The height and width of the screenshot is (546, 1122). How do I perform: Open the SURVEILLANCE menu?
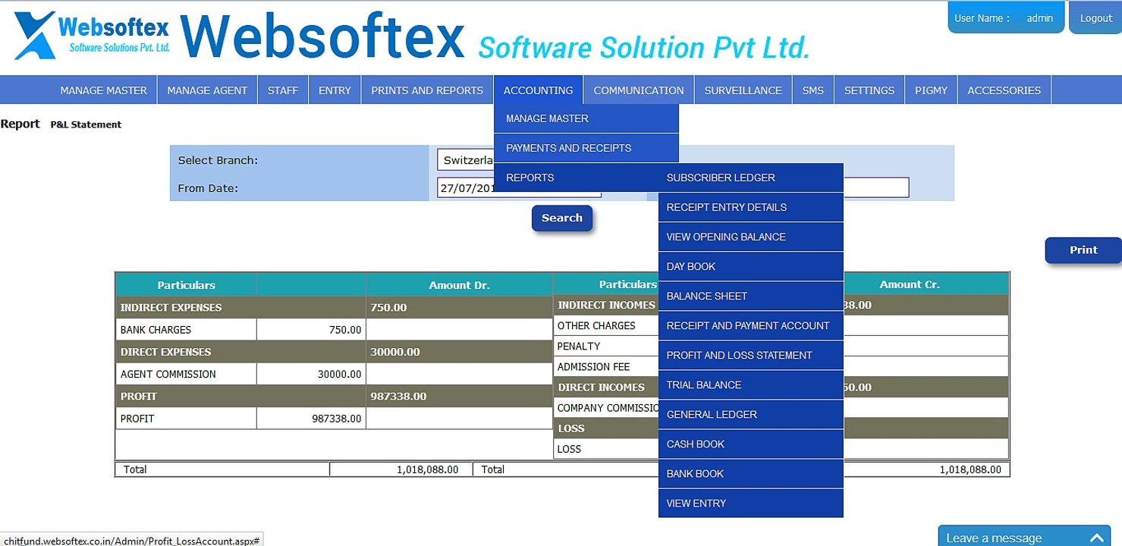743,90
